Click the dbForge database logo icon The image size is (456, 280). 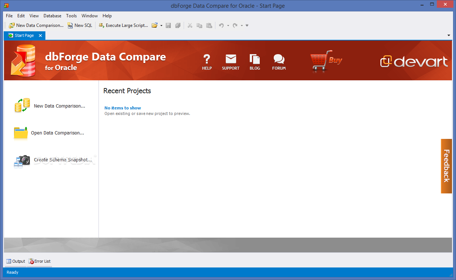pyautogui.click(x=23, y=61)
